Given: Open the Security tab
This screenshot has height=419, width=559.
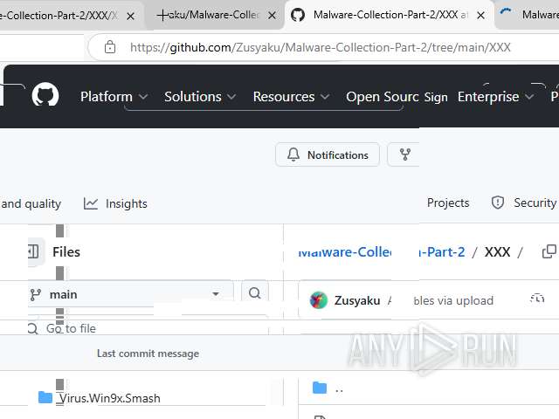Looking at the screenshot, I should [523, 203].
